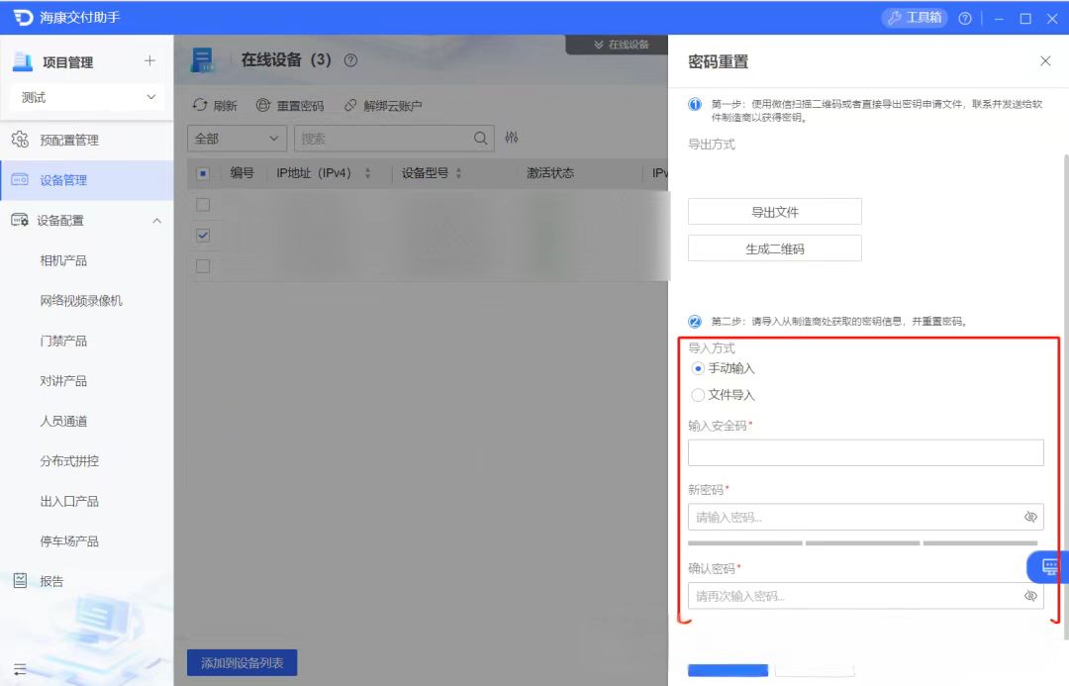Click 重置密码 in the toolbar
This screenshot has width=1069, height=686.
(290, 105)
